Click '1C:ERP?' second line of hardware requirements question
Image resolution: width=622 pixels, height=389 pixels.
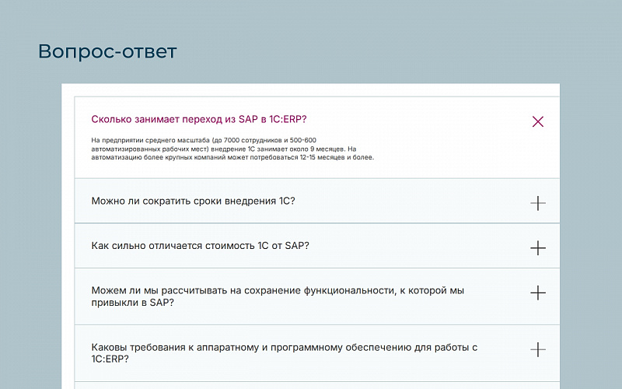coord(110,359)
